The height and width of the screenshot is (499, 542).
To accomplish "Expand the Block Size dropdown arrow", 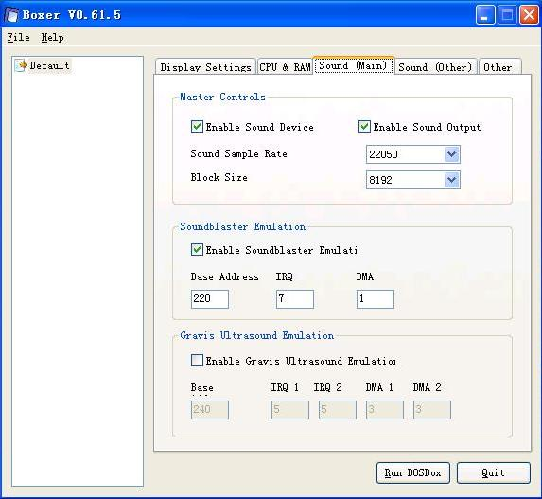I will (x=451, y=180).
